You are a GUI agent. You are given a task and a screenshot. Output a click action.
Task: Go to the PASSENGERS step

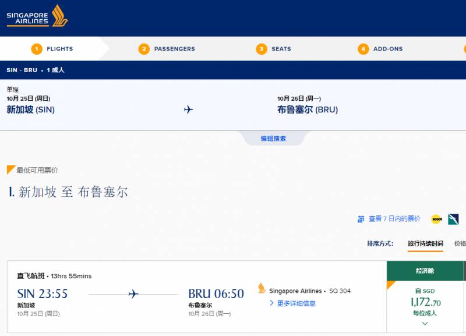(x=174, y=49)
